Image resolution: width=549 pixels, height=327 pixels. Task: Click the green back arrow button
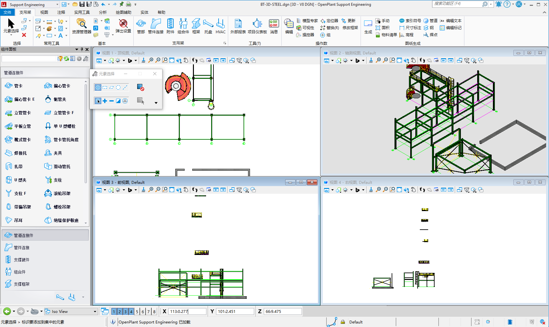7,311
